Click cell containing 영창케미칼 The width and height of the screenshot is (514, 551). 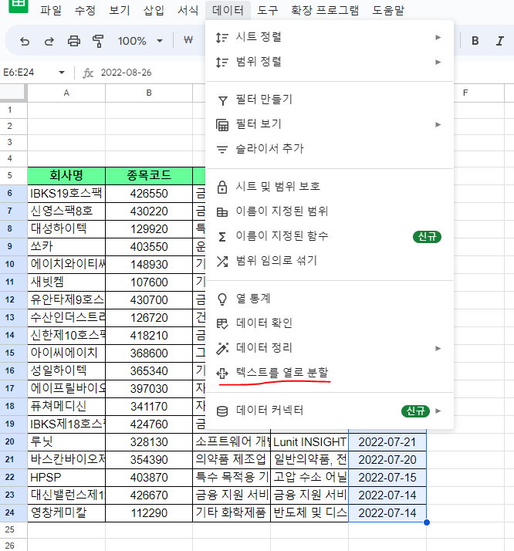(66, 512)
